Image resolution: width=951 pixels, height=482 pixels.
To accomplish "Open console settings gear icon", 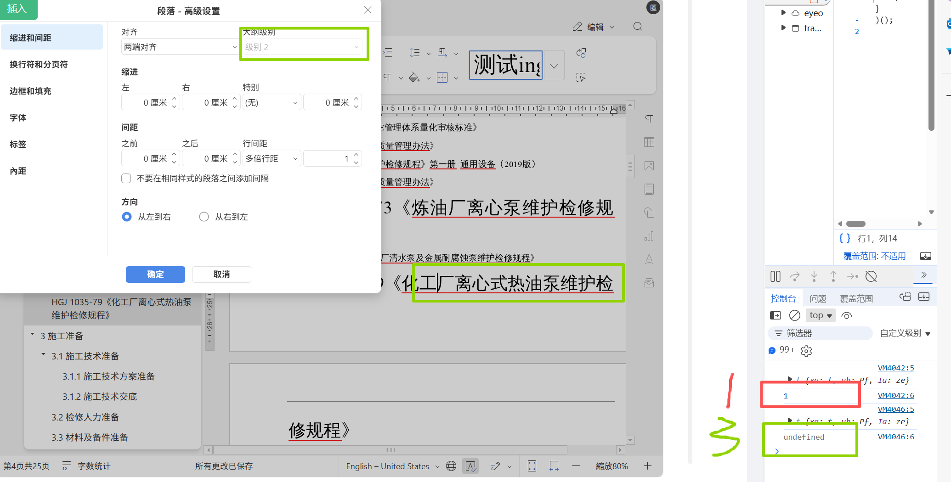I will click(806, 351).
